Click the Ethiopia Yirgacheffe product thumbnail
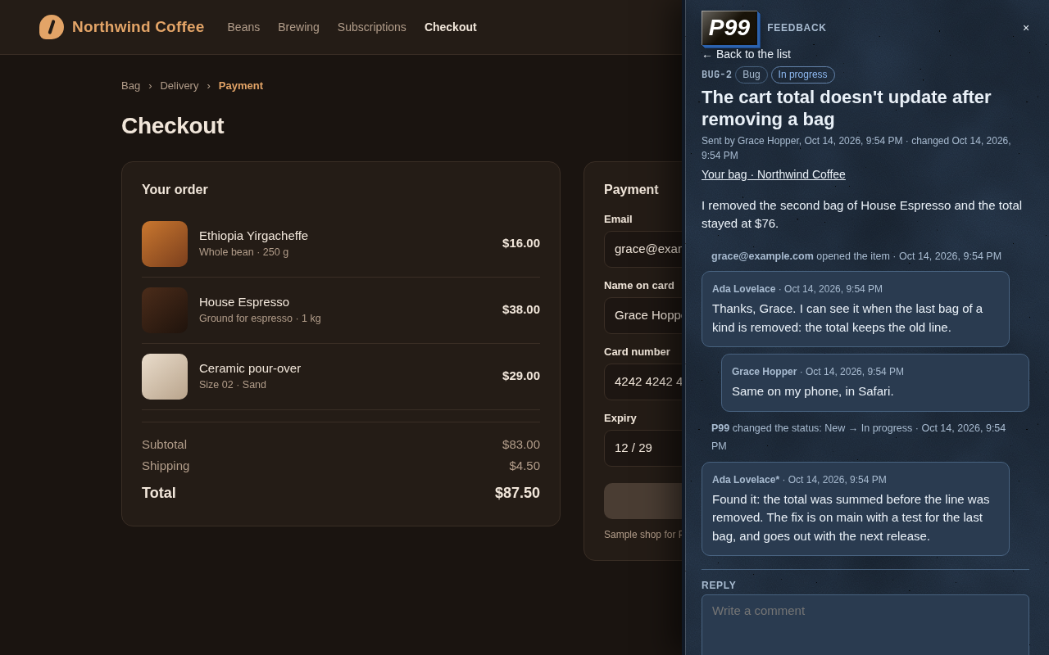The image size is (1049, 655). [165, 244]
